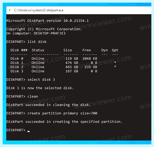Click the 'Copyright (C) Microsoft Corporation.' line
Viewport: 154px width, 147px height.
[44, 29]
